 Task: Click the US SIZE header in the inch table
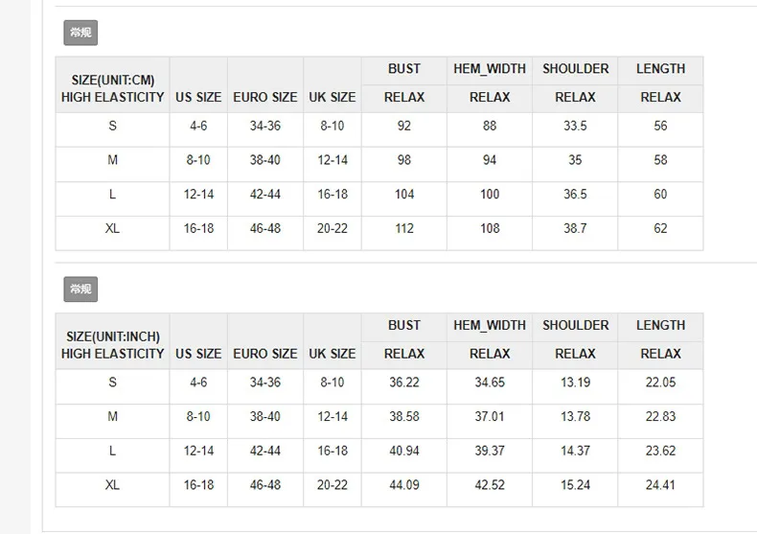pyautogui.click(x=198, y=353)
